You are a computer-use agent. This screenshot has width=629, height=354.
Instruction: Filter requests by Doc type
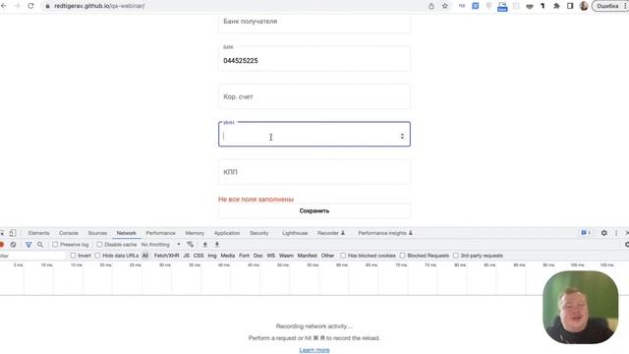(x=257, y=256)
